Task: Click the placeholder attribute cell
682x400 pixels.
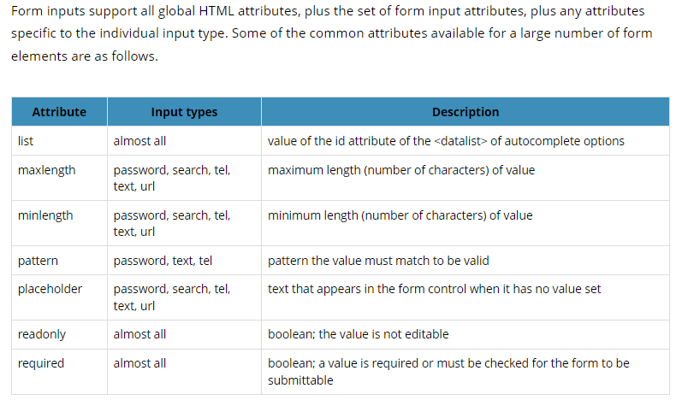Action: pos(50,289)
